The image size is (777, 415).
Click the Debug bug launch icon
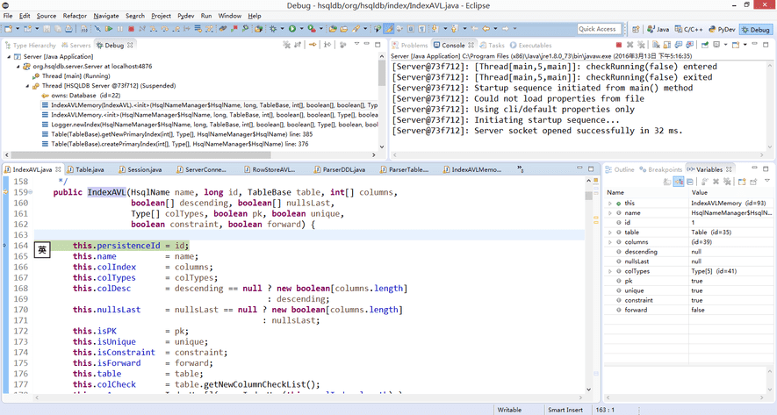point(275,29)
